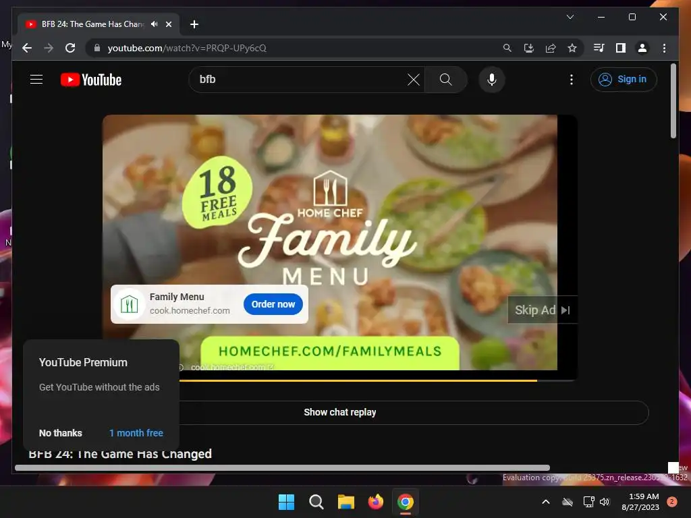Open the clock and date

point(640,502)
